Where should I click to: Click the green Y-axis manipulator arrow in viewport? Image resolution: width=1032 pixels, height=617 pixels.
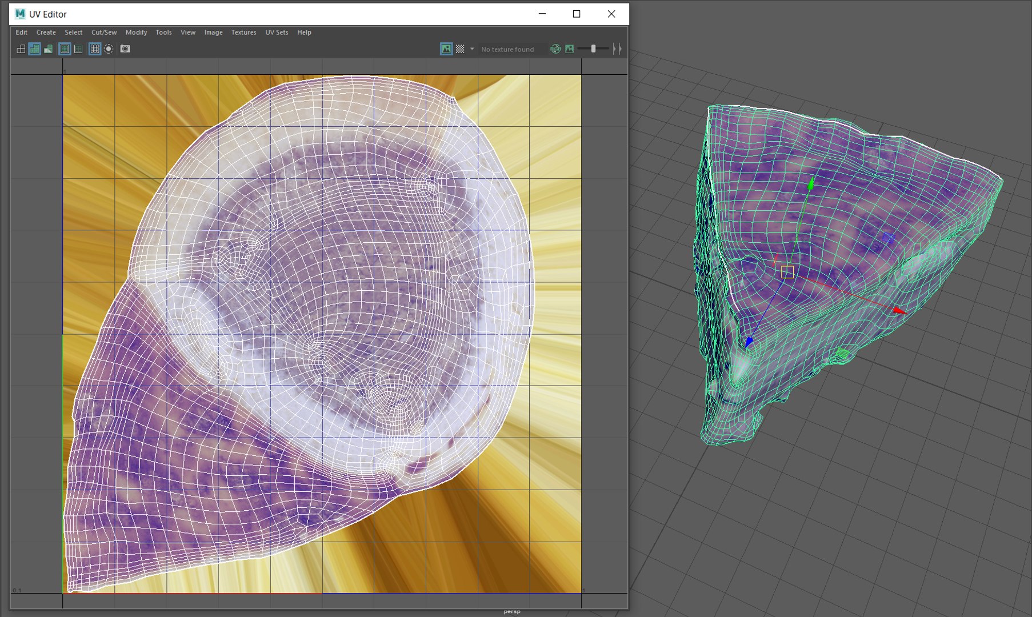(810, 183)
